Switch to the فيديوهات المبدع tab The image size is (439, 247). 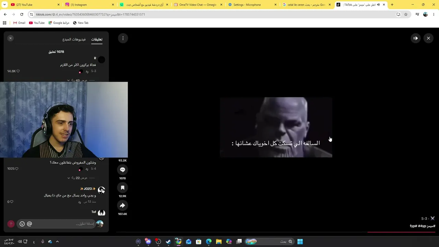(74, 39)
